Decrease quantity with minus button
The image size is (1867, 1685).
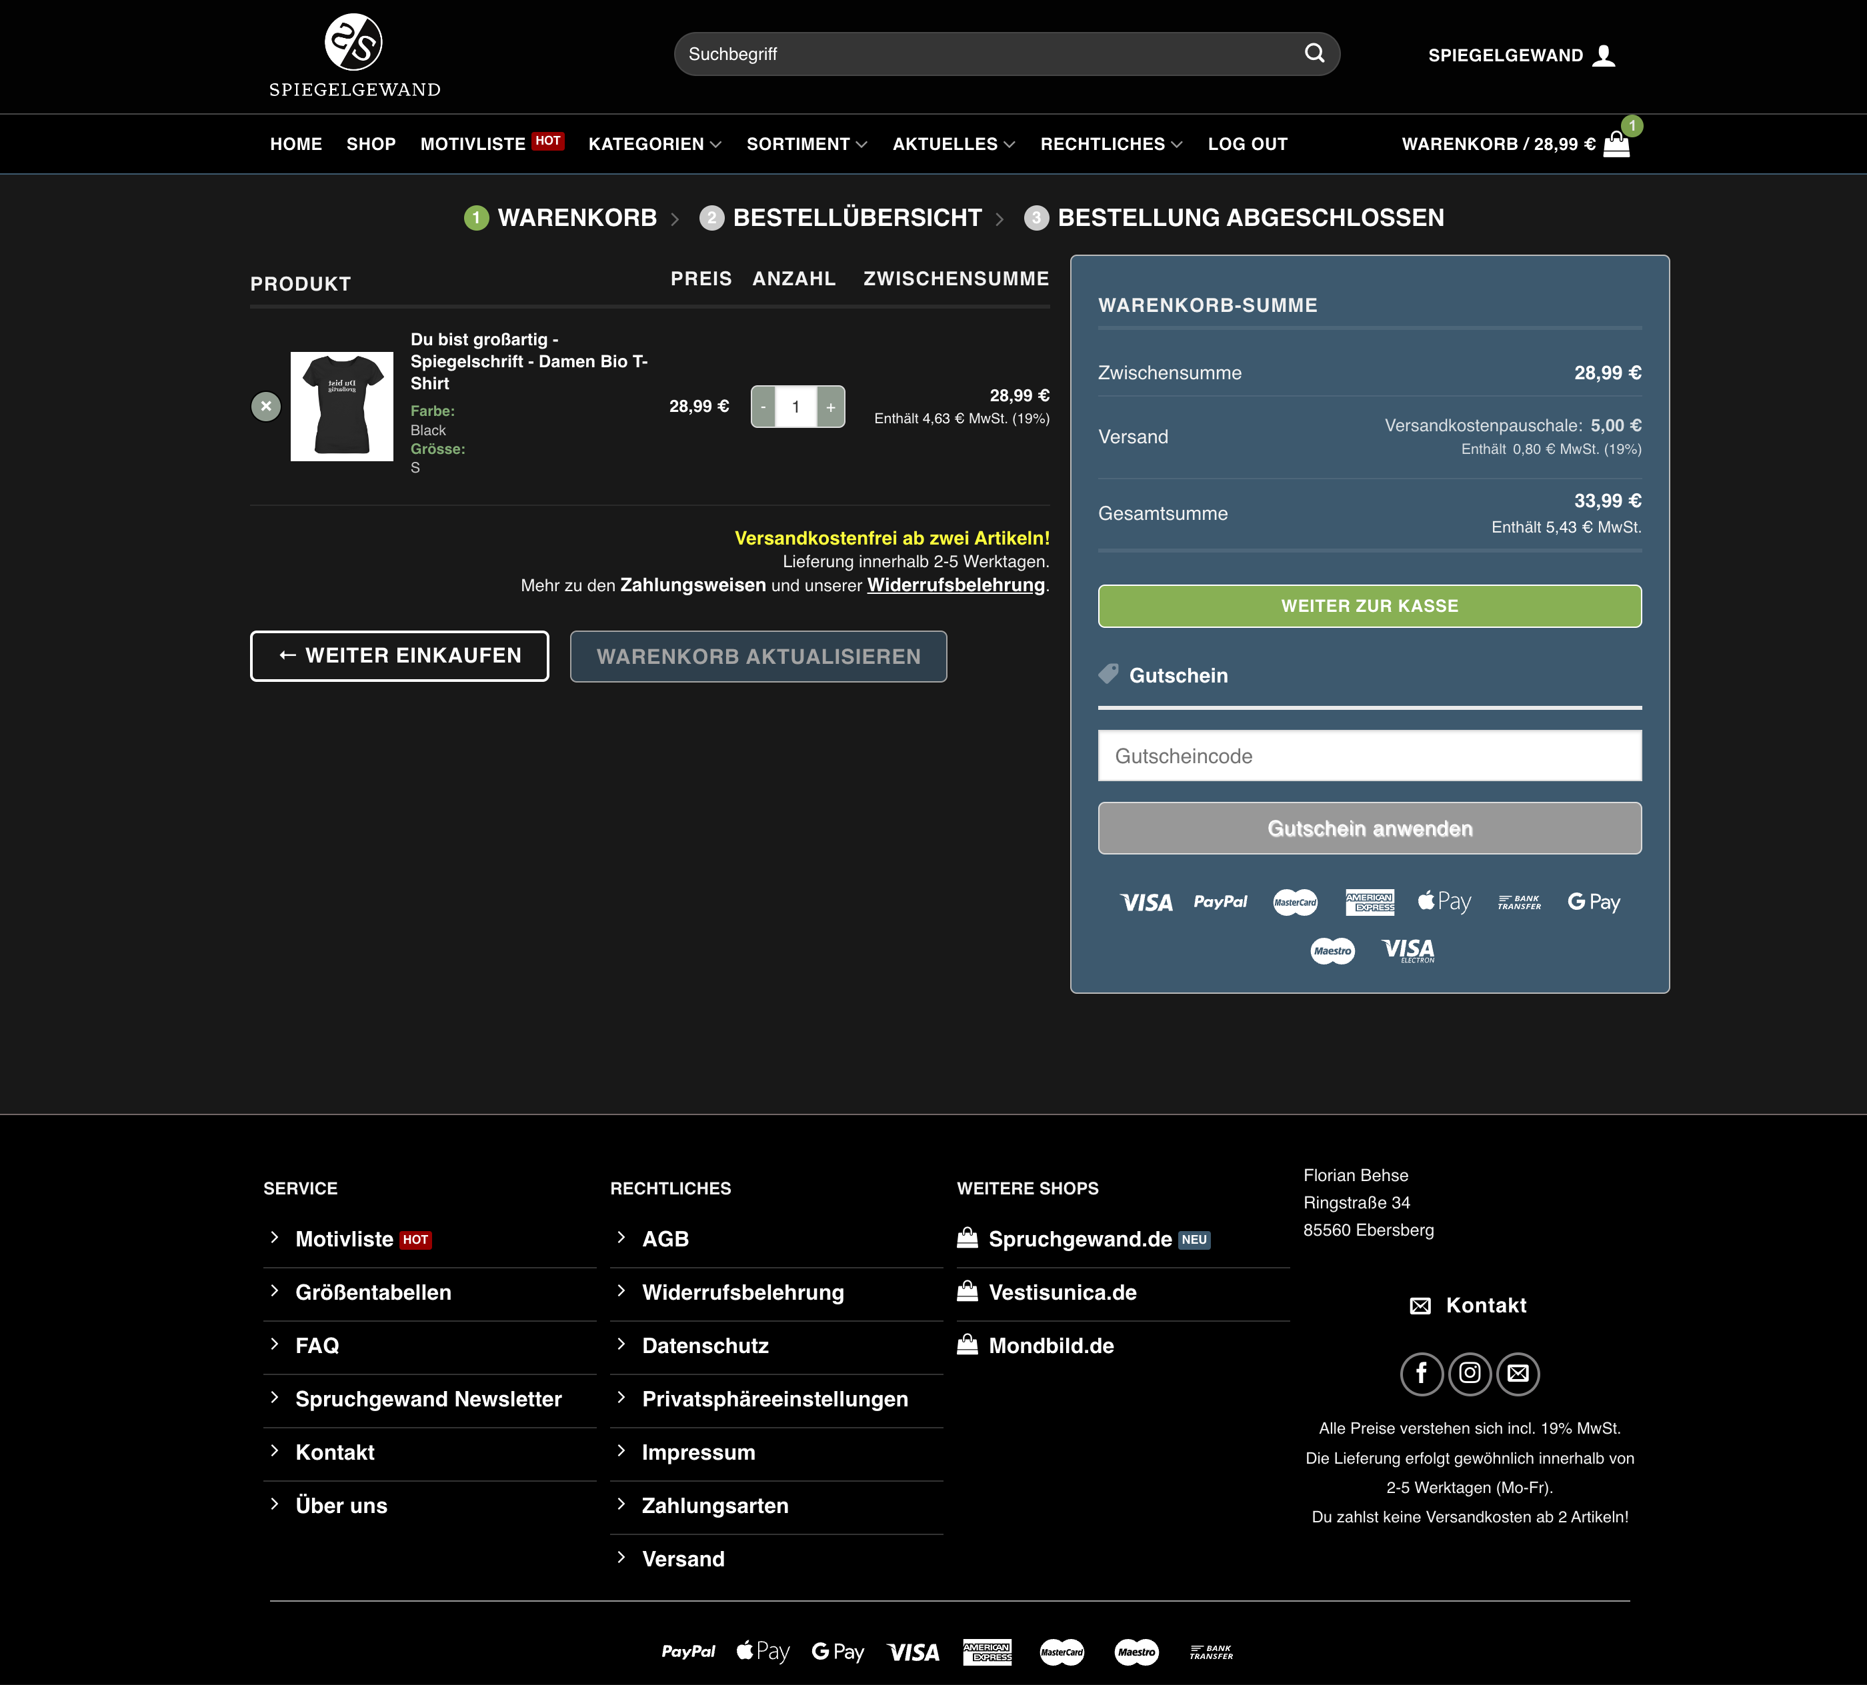click(763, 407)
